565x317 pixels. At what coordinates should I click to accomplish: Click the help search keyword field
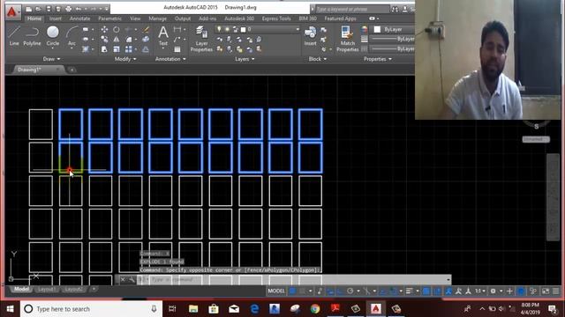[352, 9]
